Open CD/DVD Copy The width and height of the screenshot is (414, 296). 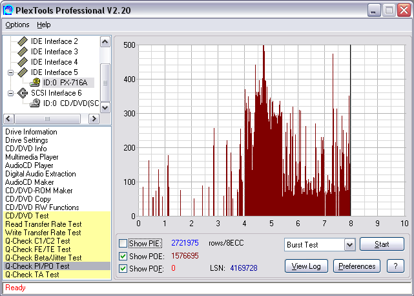click(28, 199)
